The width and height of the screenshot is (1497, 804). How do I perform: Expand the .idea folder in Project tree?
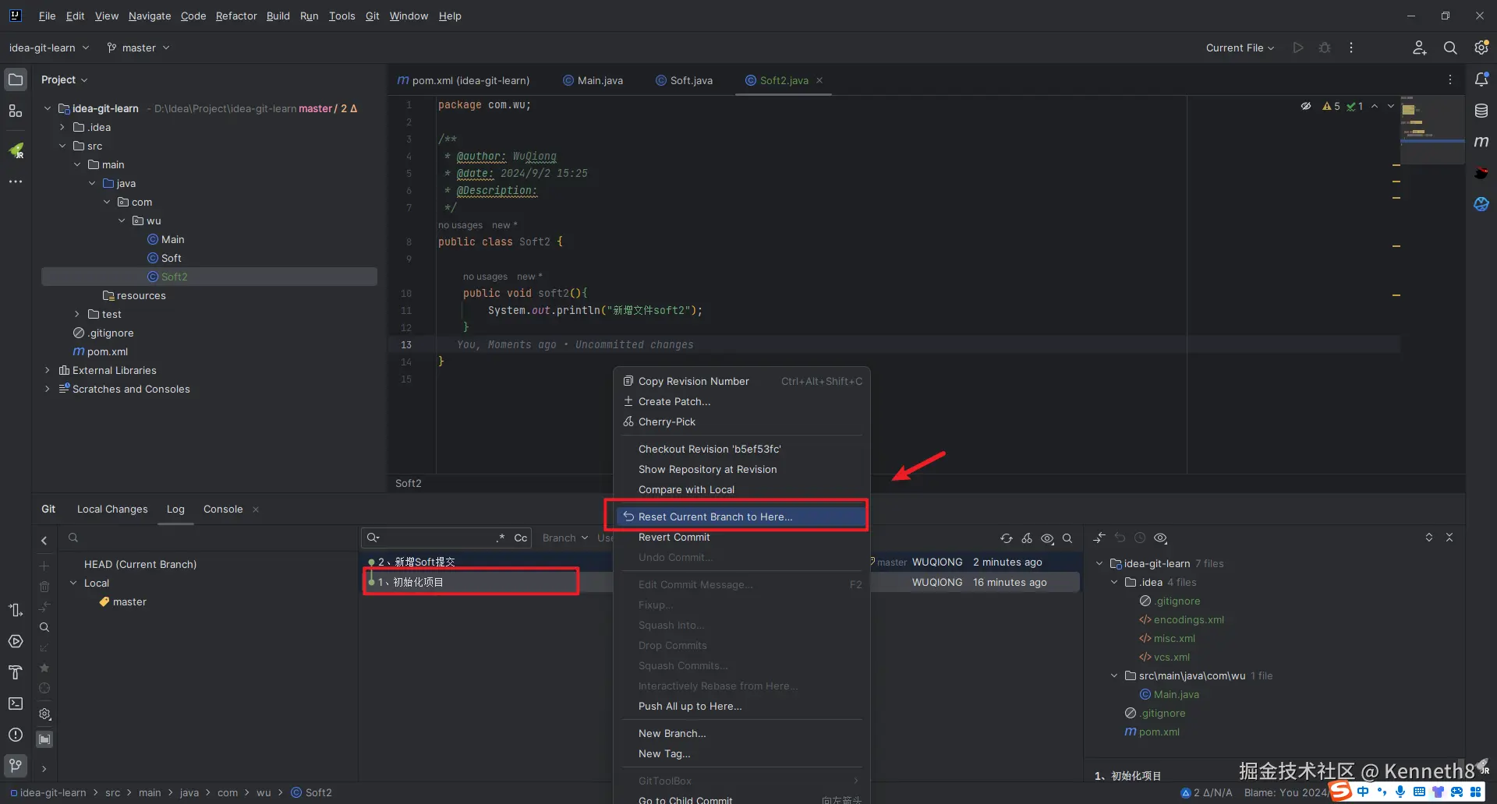click(62, 127)
